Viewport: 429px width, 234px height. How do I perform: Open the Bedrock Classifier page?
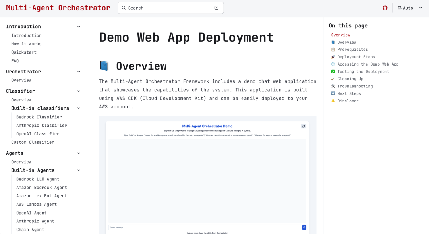tap(39, 117)
